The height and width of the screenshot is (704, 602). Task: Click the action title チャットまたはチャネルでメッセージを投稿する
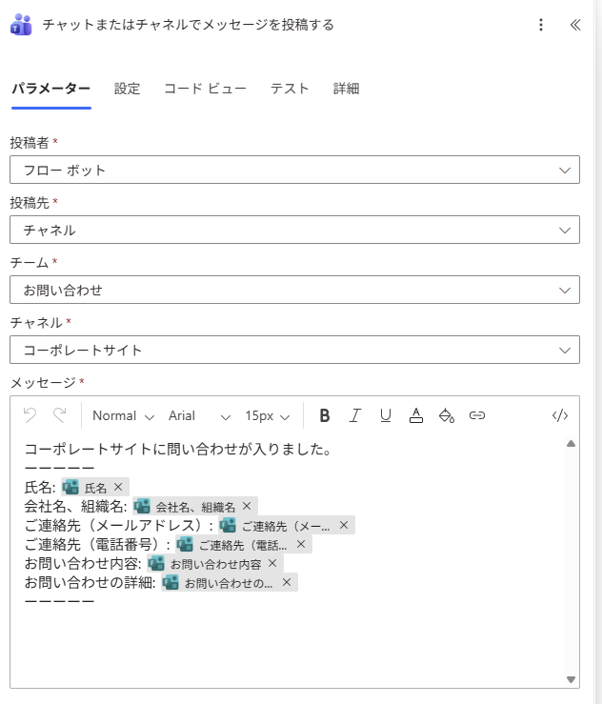pyautogui.click(x=189, y=25)
